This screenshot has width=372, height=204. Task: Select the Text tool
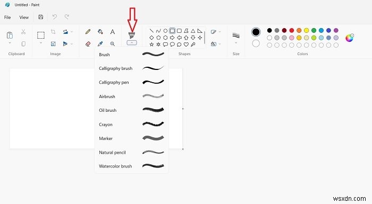click(x=113, y=31)
